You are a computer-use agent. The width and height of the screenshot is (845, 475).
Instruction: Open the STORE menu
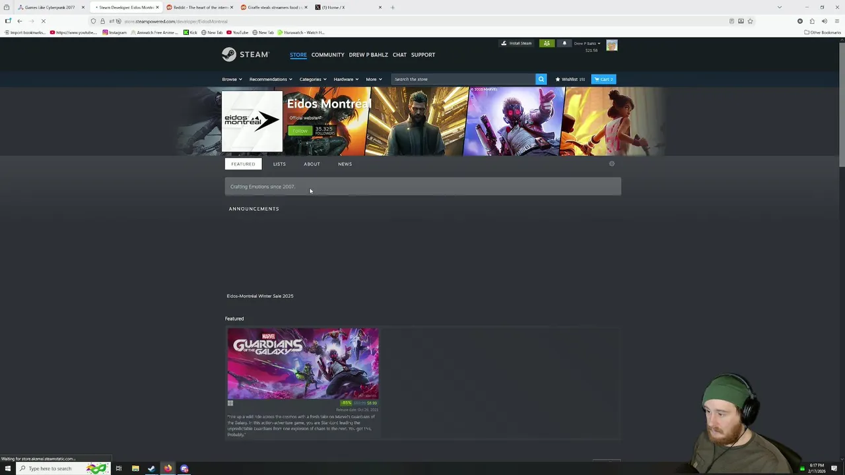tap(298, 55)
